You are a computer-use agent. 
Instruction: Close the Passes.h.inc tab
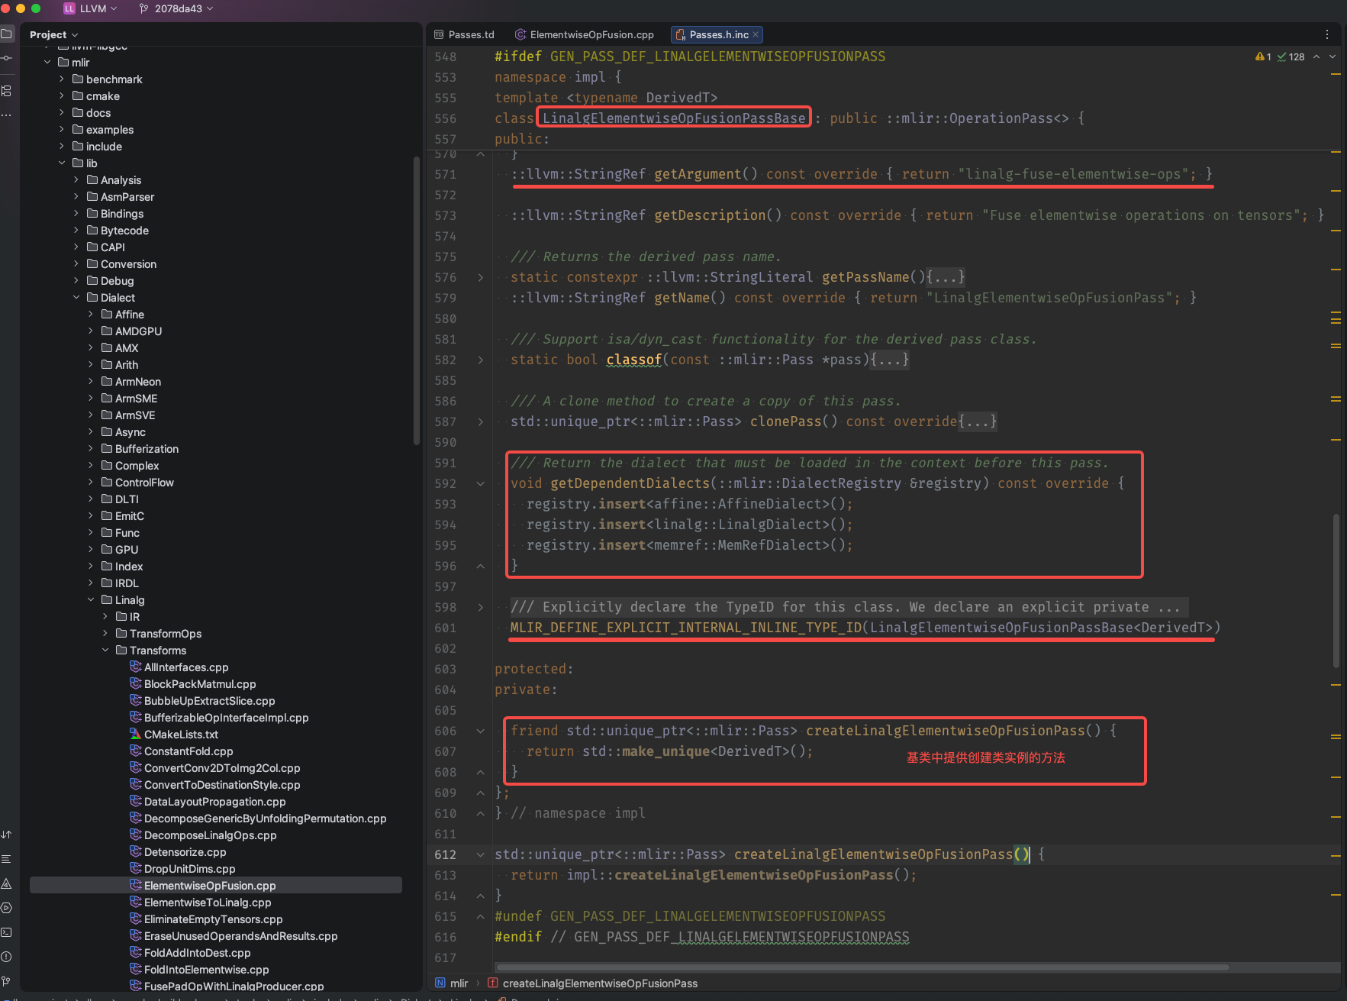tap(756, 34)
